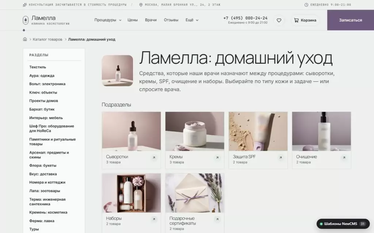Image resolution: width=374 pixels, height=233 pixels.
Task: Click the Очищение card title
Action: (306, 157)
